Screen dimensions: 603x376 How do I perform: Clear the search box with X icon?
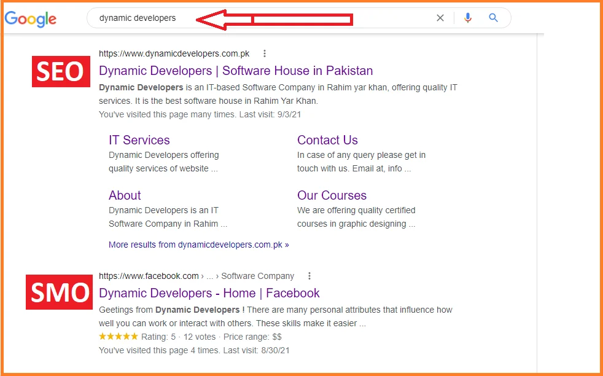click(x=440, y=18)
